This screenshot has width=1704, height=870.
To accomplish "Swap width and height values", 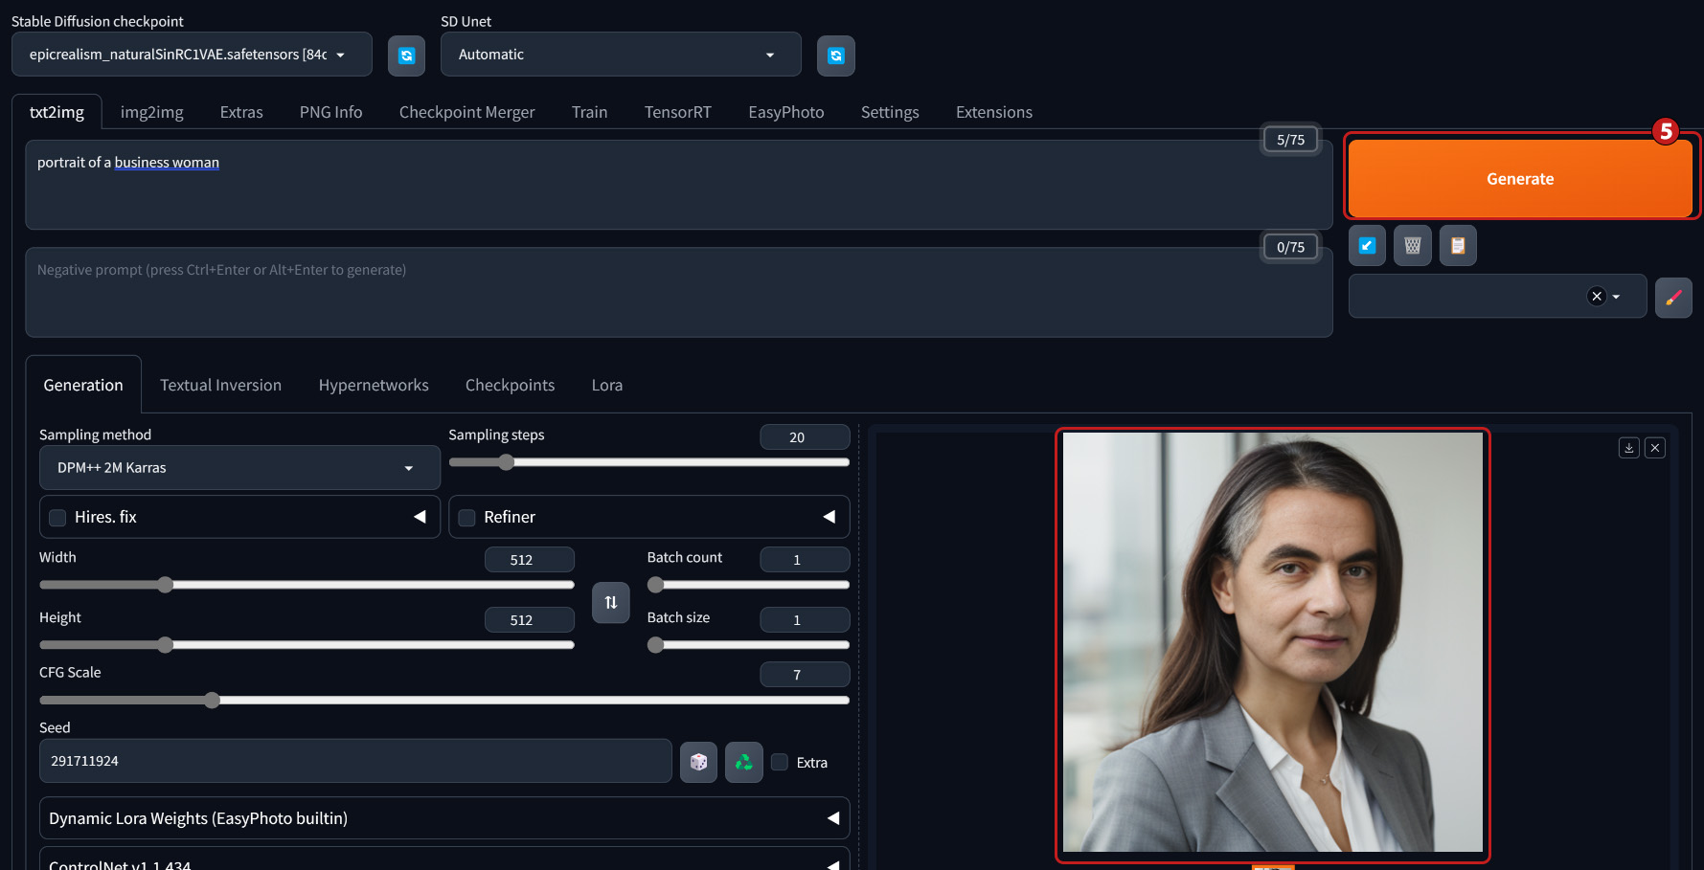I will pyautogui.click(x=611, y=602).
